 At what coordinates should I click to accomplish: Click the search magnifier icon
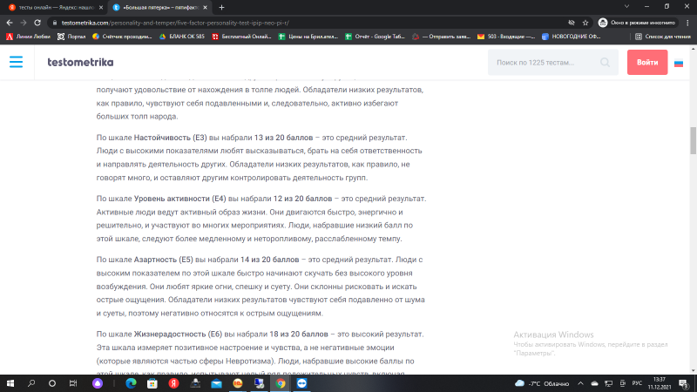pyautogui.click(x=606, y=63)
